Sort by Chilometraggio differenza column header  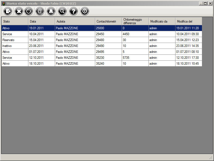(135, 21)
